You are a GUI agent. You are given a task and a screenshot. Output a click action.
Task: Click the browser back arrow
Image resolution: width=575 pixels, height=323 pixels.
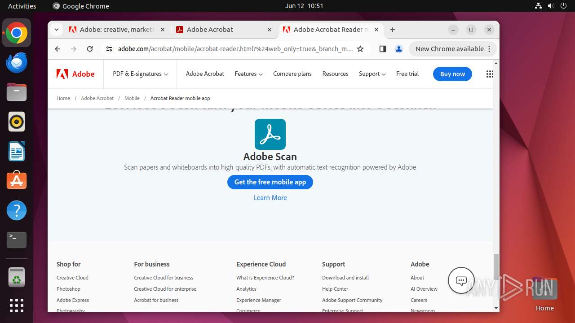57,49
